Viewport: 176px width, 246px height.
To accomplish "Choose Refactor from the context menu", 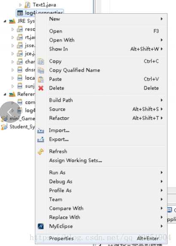I will [101, 118].
